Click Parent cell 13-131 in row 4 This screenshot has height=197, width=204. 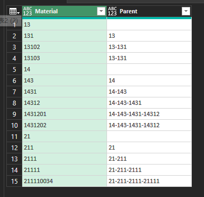coord(149,58)
